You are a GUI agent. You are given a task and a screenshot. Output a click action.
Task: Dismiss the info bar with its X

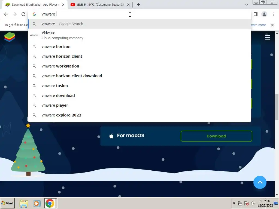click(x=272, y=25)
